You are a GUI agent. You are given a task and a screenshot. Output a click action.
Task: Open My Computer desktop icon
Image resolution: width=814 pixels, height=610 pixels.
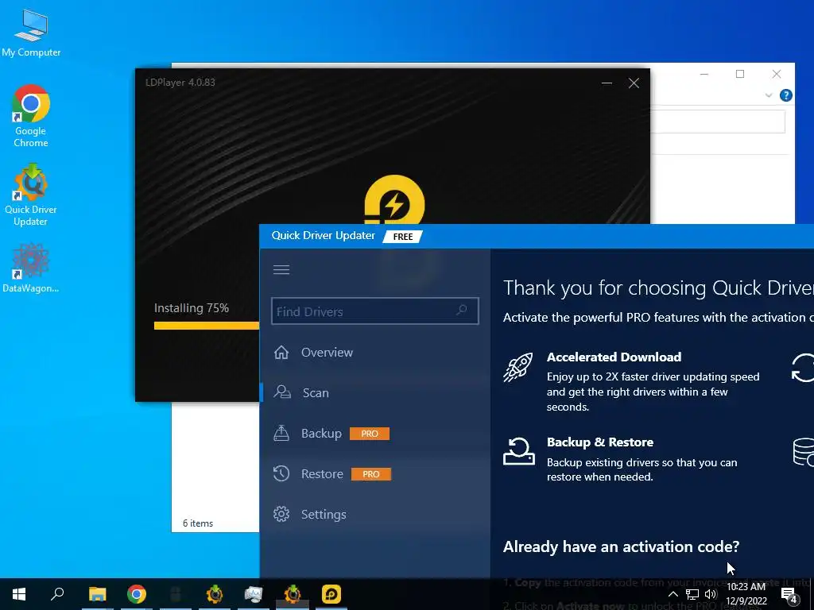[31, 33]
